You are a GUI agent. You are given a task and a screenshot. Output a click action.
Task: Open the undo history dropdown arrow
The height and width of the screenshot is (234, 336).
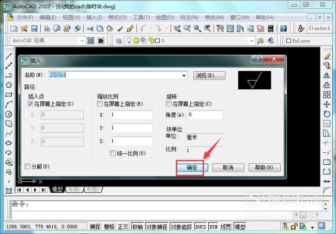coord(151,28)
